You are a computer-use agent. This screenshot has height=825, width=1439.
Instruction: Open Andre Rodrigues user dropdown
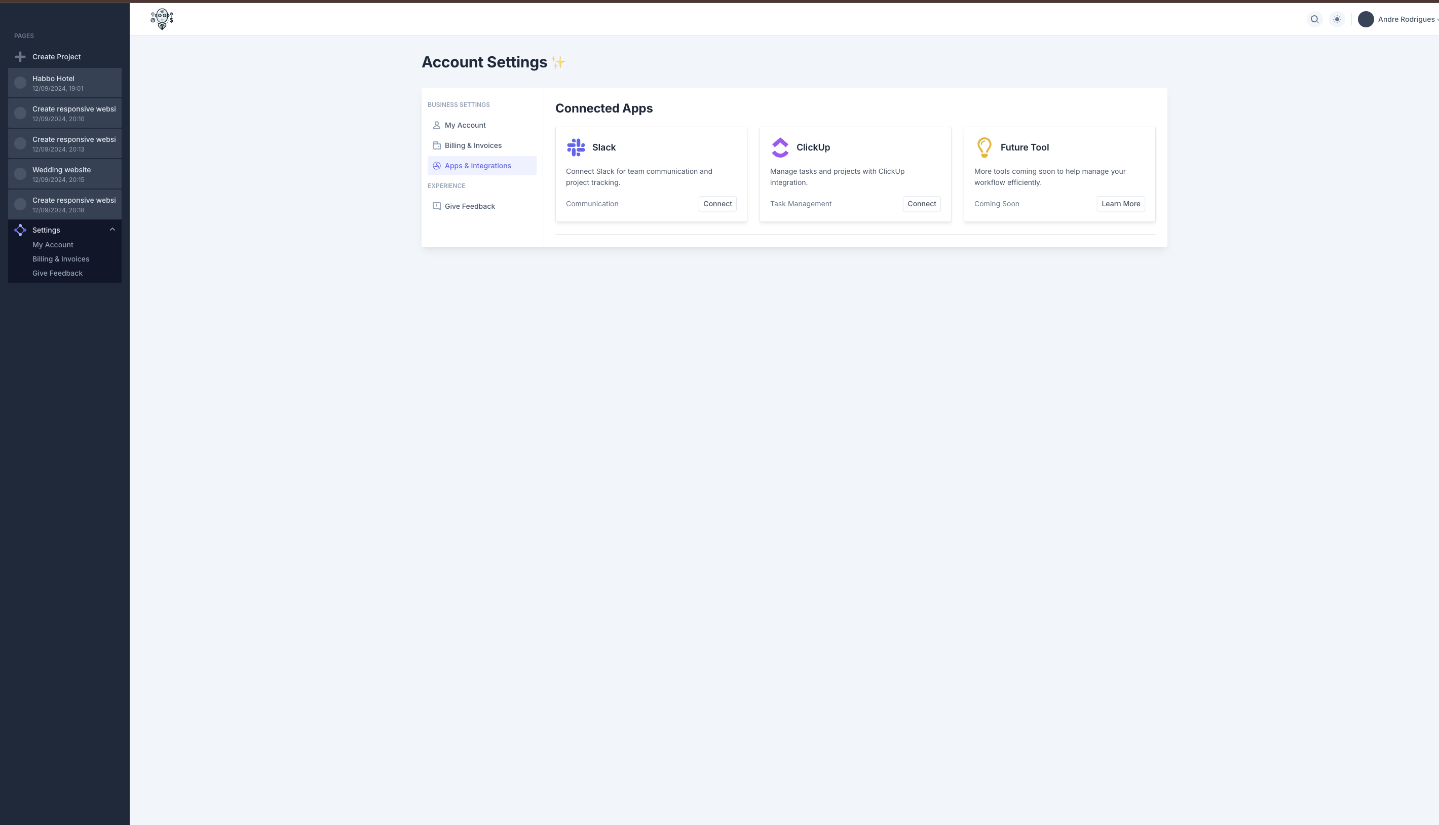click(1406, 19)
